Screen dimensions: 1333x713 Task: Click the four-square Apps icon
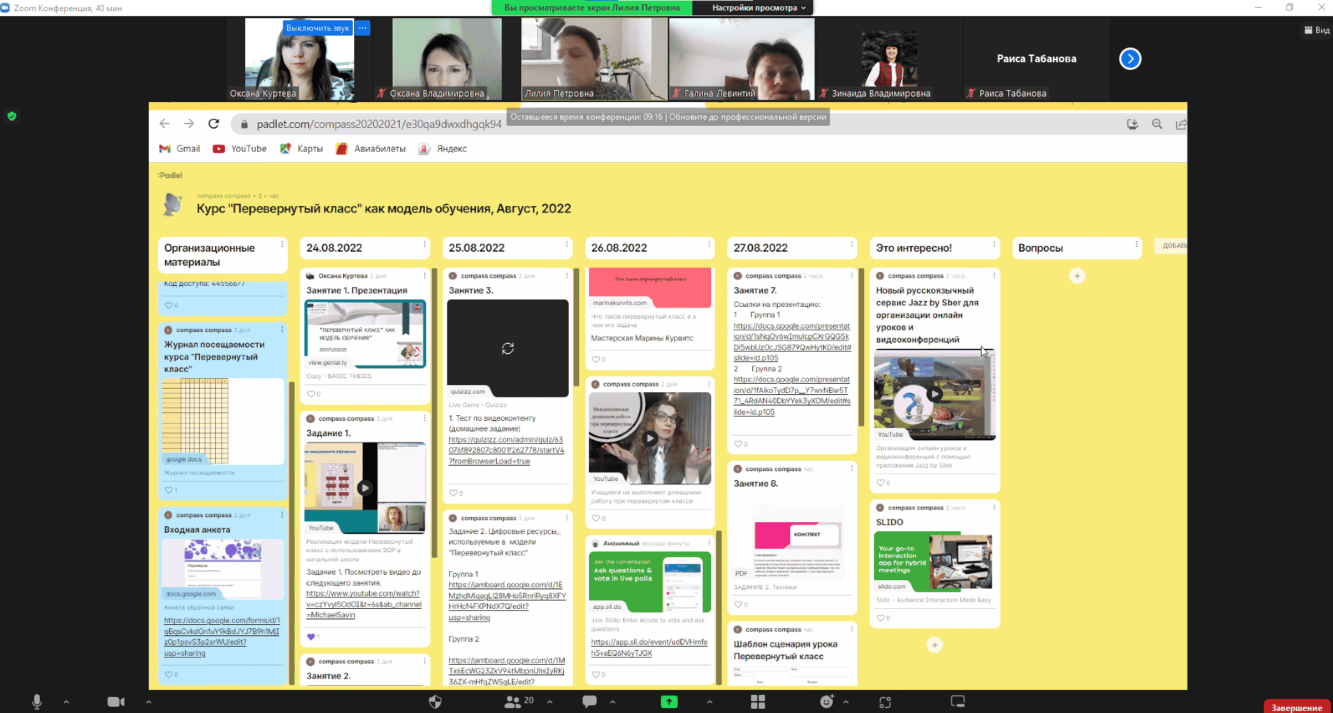(758, 701)
